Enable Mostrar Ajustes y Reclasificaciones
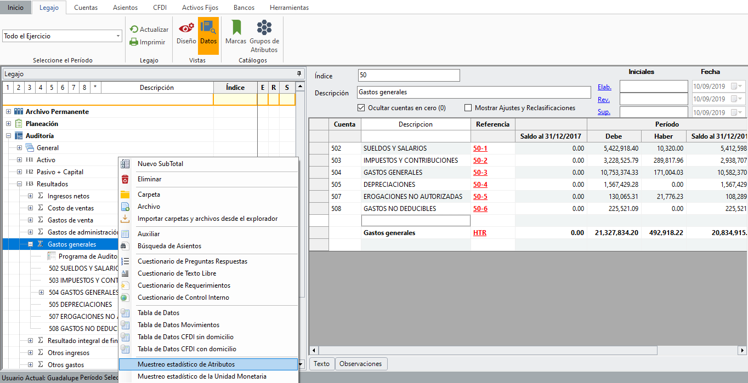The width and height of the screenshot is (748, 383). click(x=468, y=108)
